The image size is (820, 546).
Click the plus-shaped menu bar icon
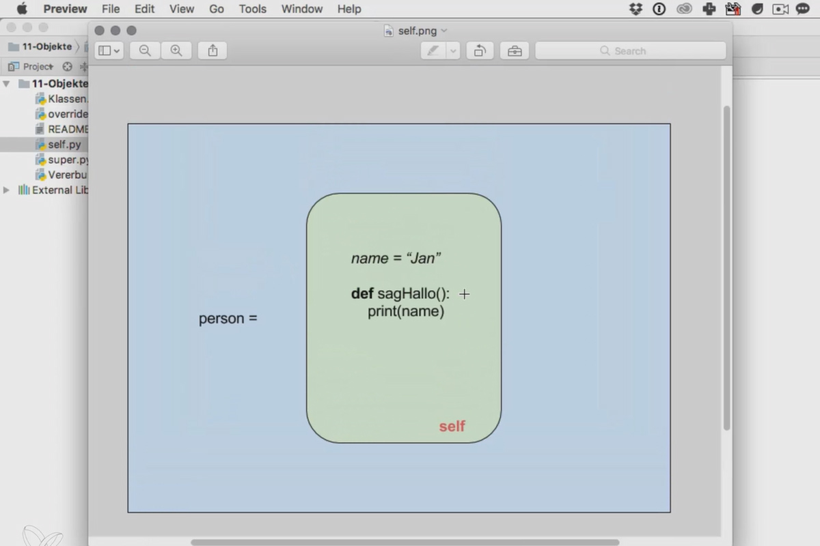(x=709, y=9)
